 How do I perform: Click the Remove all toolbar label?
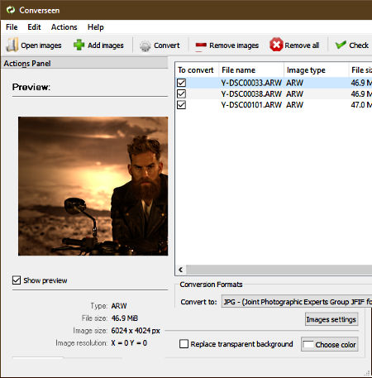[x=302, y=45]
